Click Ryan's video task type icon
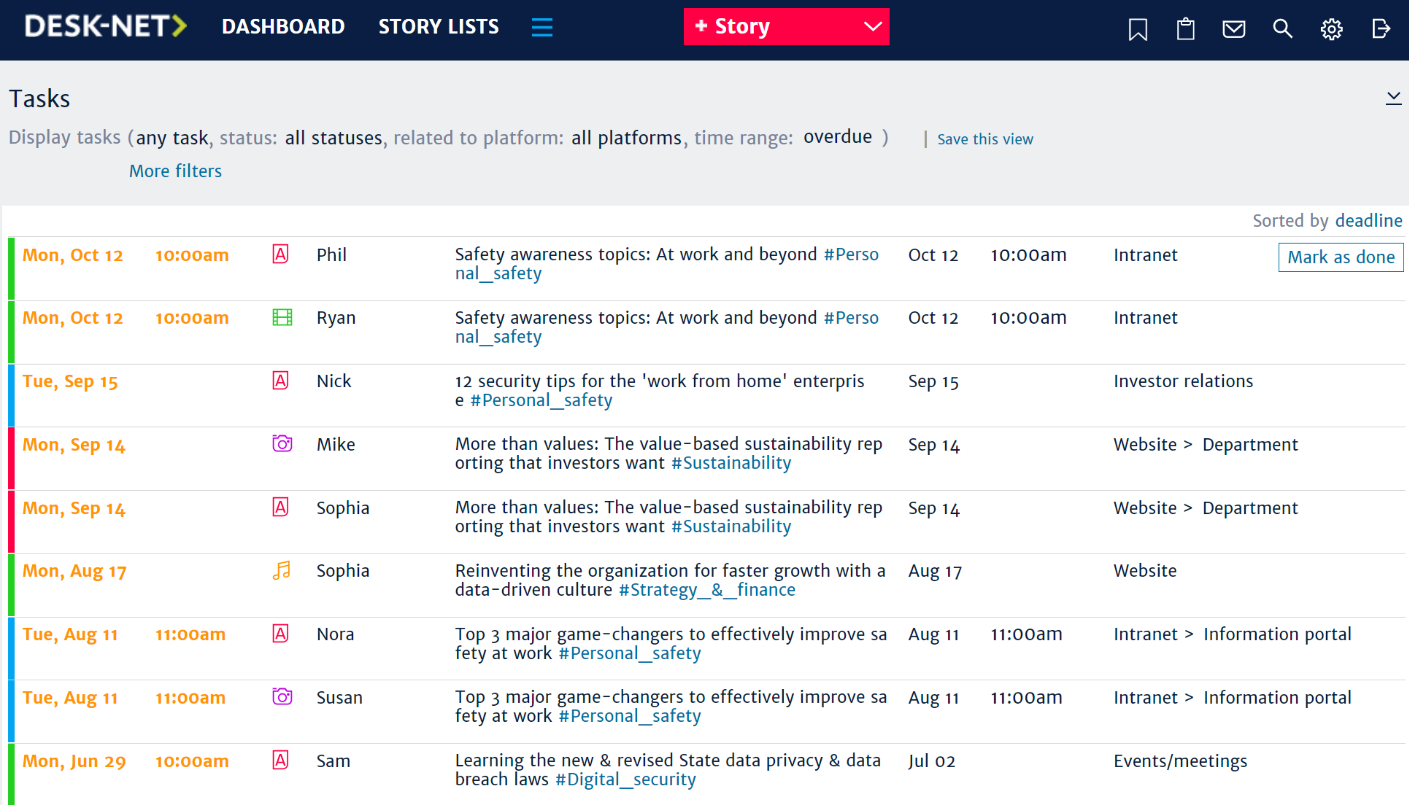The width and height of the screenshot is (1409, 805). point(282,317)
